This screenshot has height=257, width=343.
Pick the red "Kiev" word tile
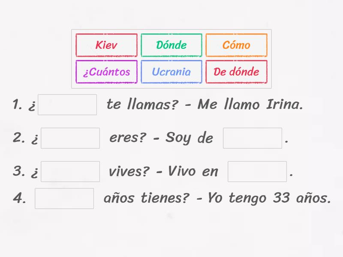point(106,45)
